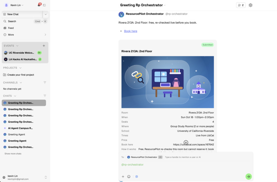The height and width of the screenshot is (182, 277).
Task: Click the Submitted status badge
Action: (x=207, y=45)
